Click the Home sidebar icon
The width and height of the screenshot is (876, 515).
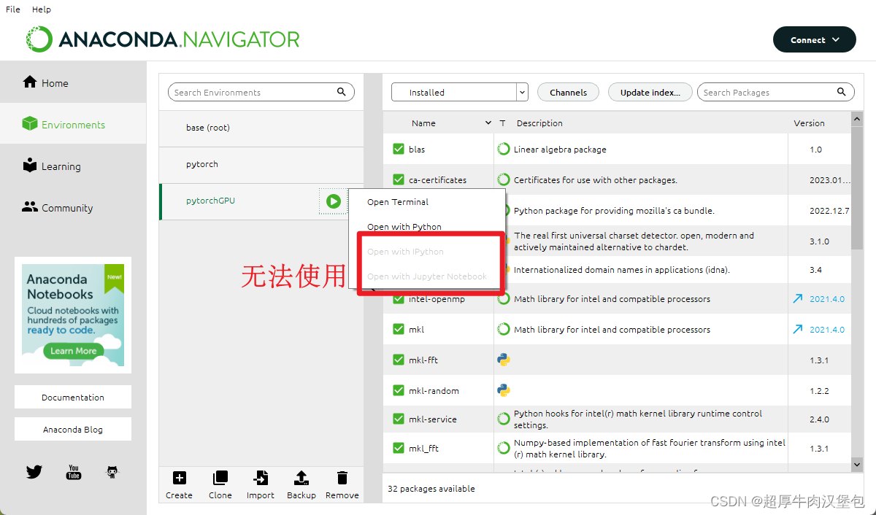tap(30, 82)
